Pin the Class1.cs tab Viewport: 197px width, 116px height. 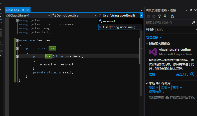click(x=23, y=10)
